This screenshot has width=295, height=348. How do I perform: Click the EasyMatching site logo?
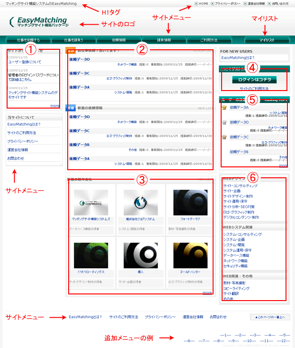click(x=39, y=22)
